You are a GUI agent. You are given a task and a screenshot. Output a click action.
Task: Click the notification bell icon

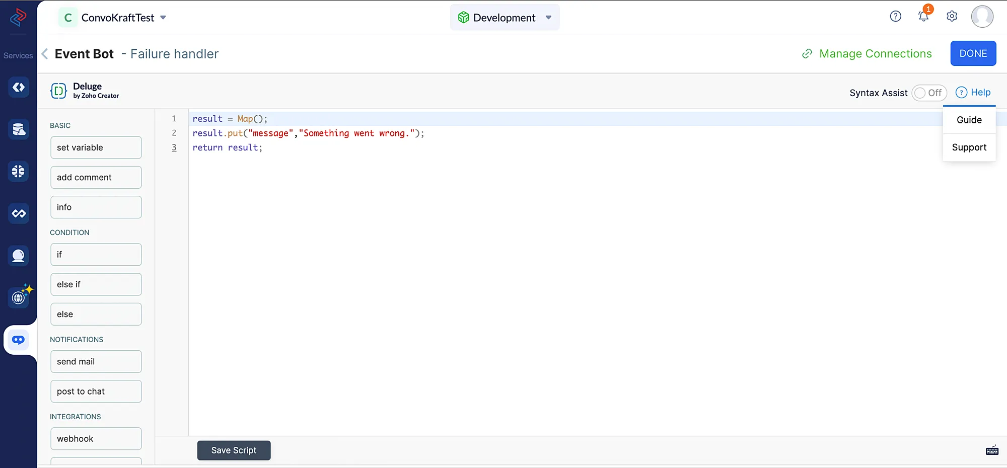923,17
